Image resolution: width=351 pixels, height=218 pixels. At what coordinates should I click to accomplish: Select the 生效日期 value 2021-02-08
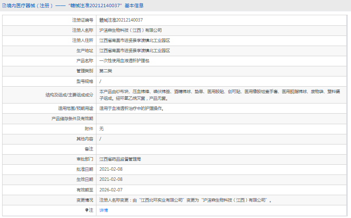pyautogui.click(x=111, y=179)
